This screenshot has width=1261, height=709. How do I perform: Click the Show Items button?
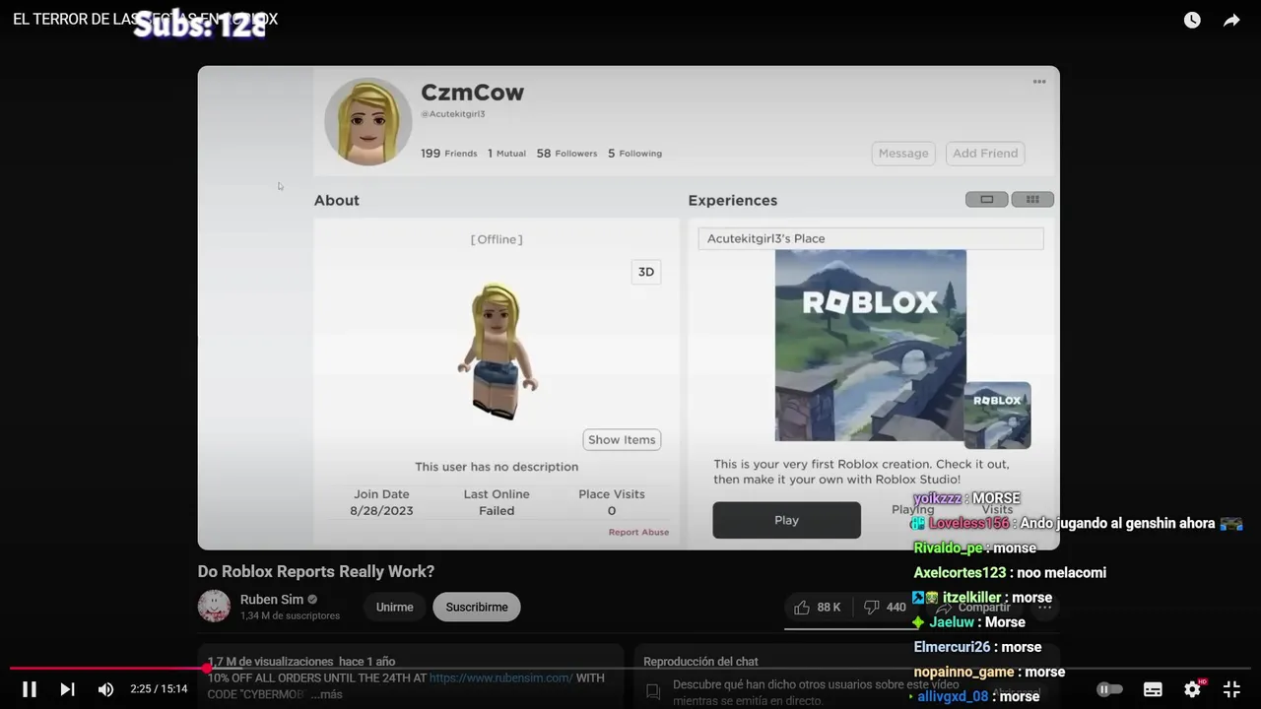622,439
